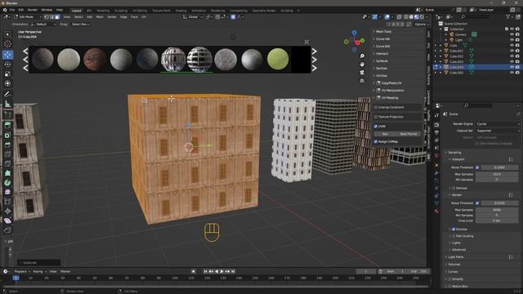Select the Loop Cut tool
This screenshot has height=294, width=523.
(x=7, y=154)
